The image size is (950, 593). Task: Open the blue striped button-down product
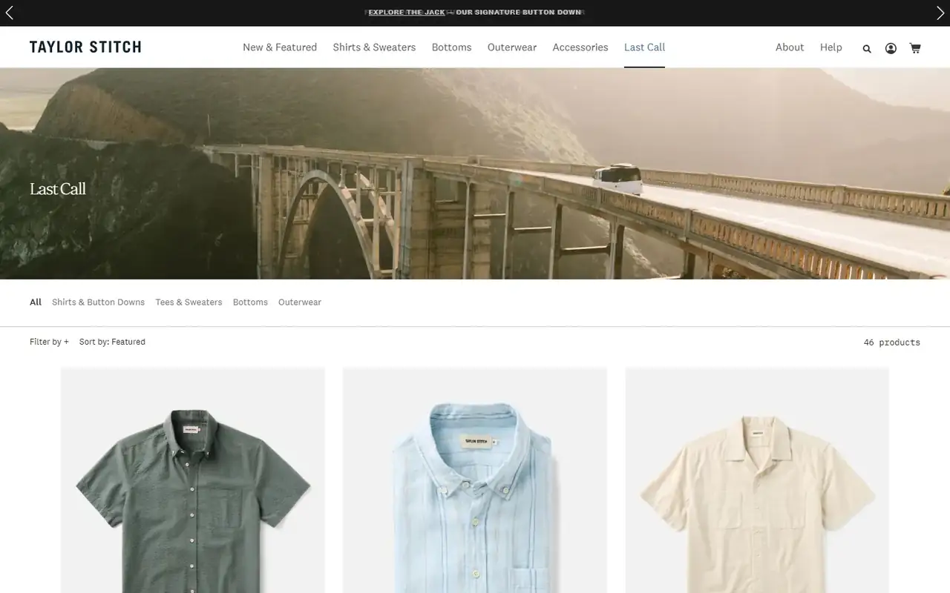pos(475,480)
